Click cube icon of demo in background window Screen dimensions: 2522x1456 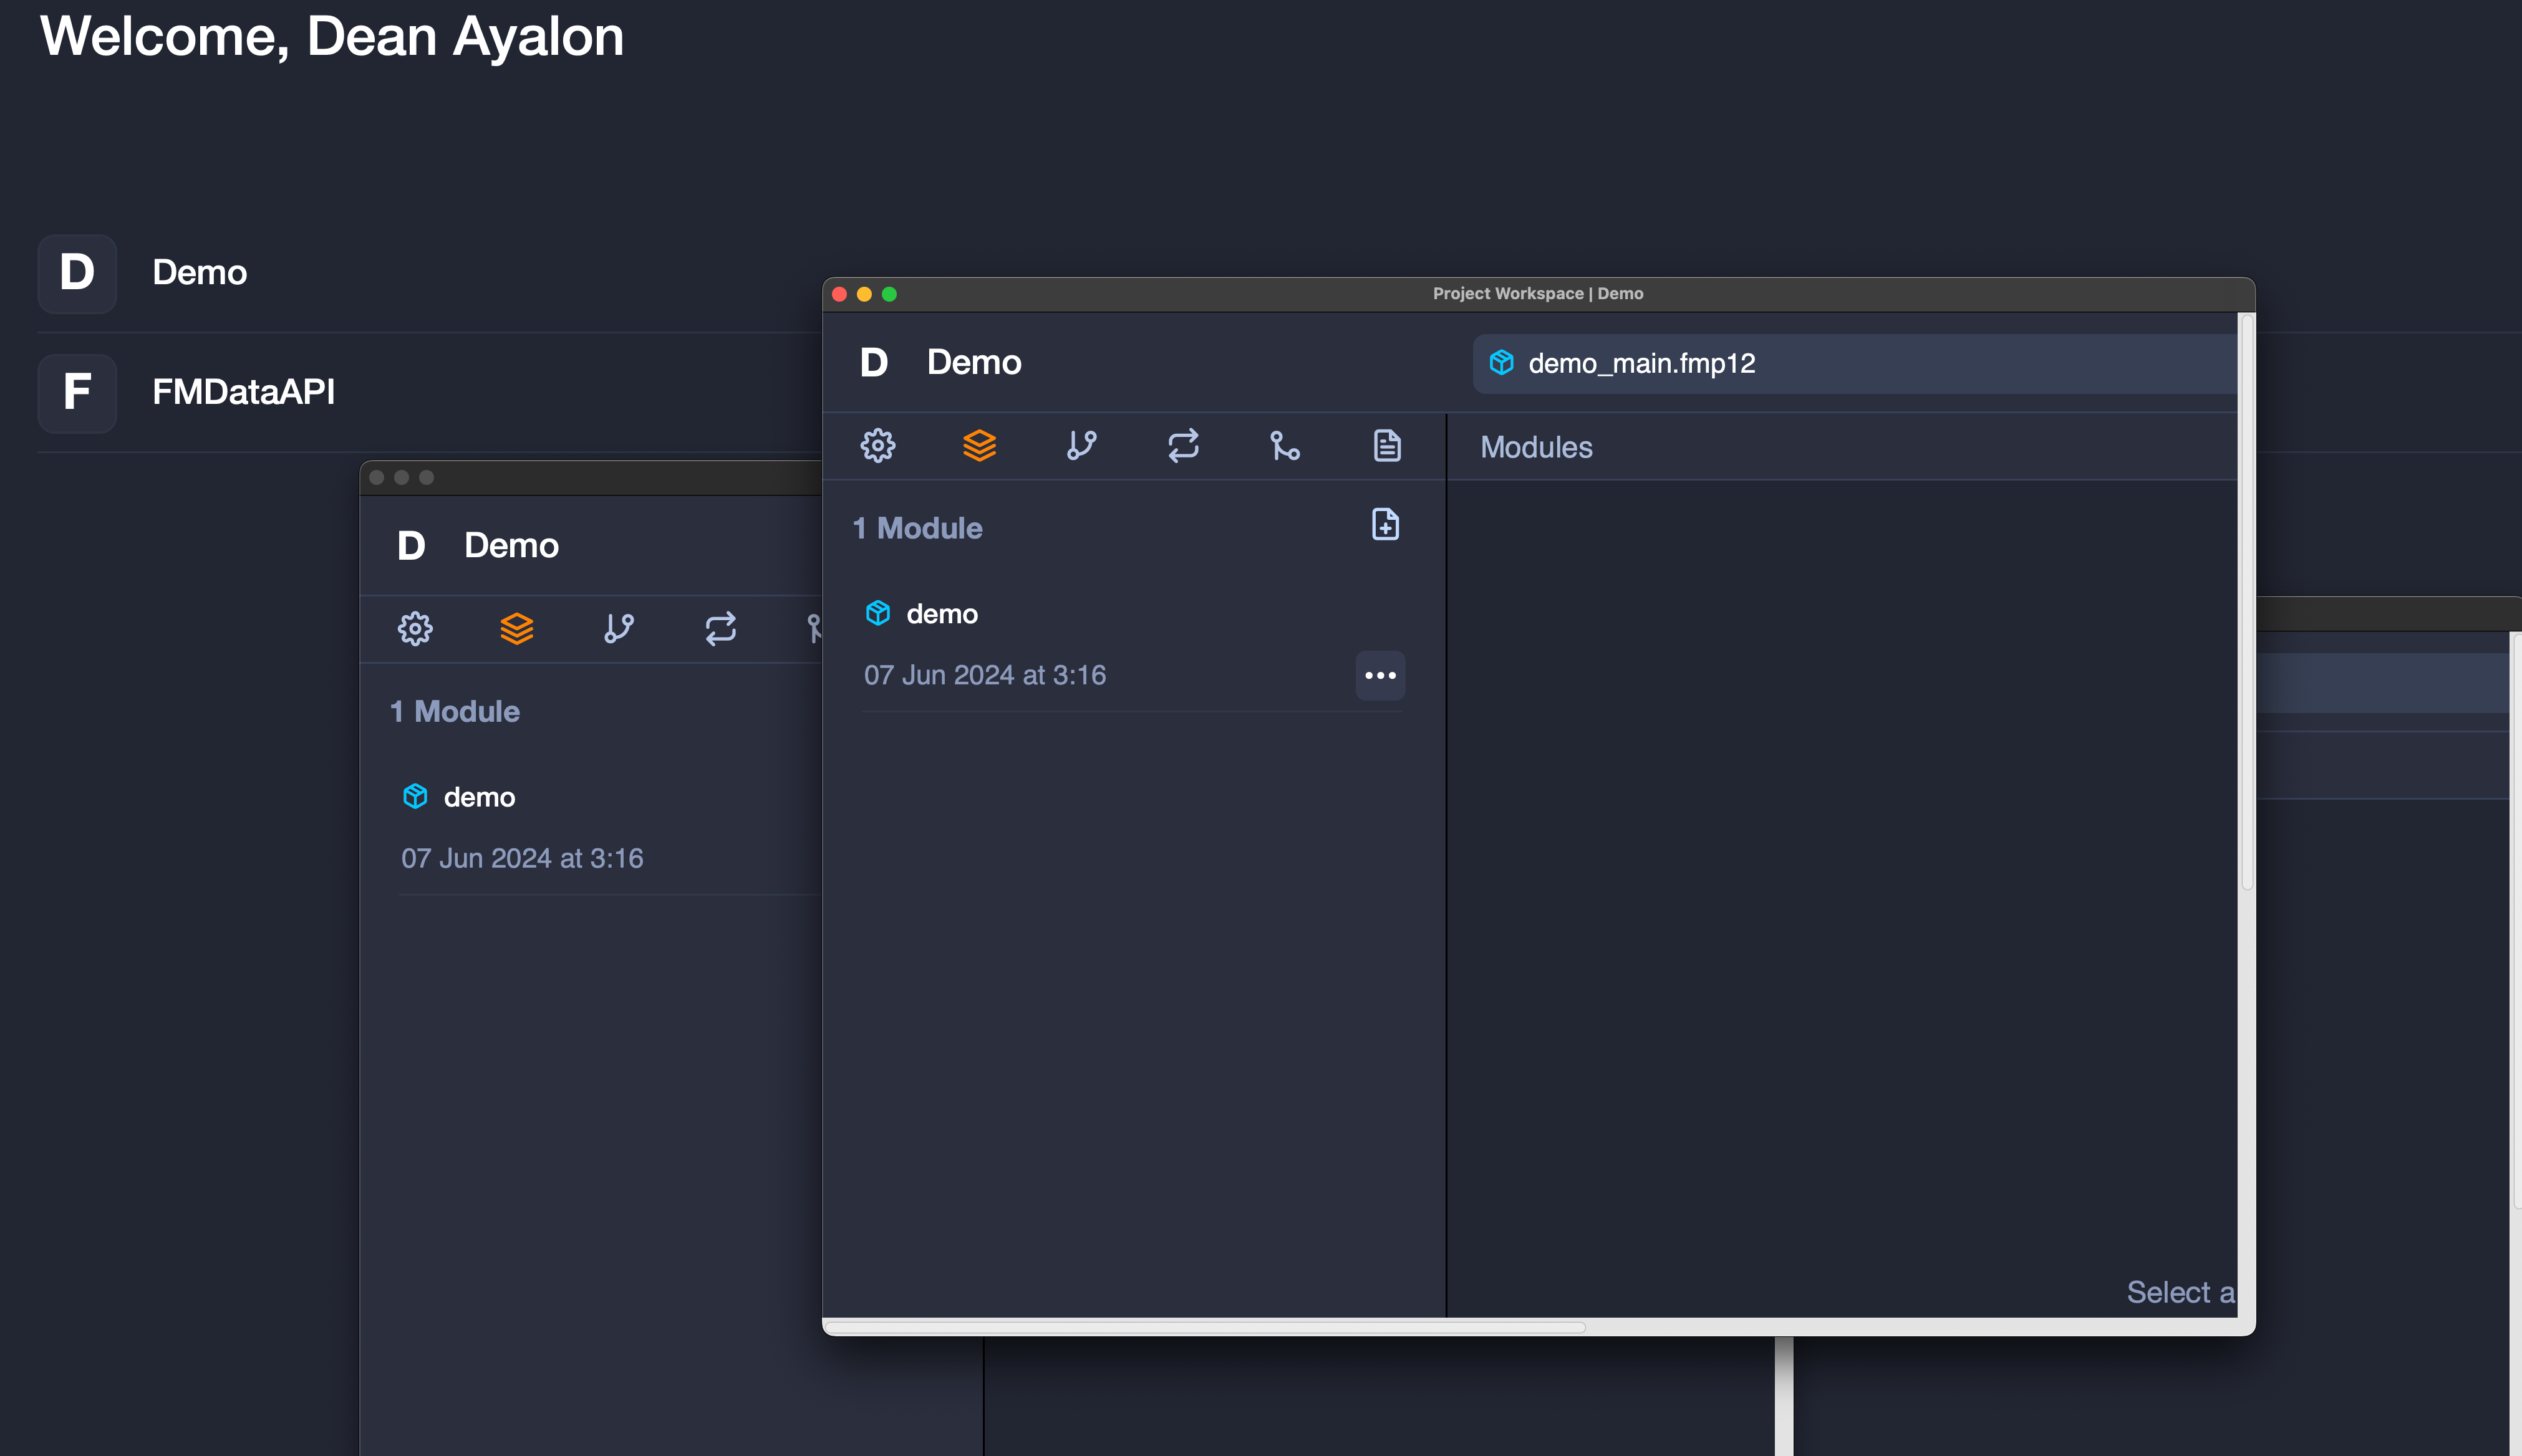point(415,796)
